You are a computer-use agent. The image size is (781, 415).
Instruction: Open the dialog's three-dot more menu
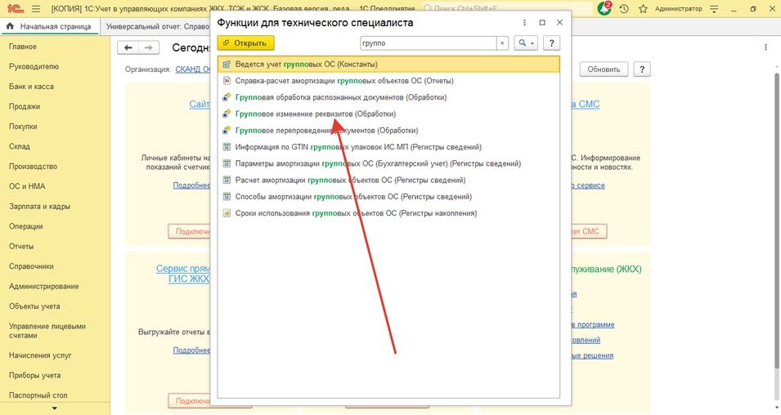coord(524,22)
